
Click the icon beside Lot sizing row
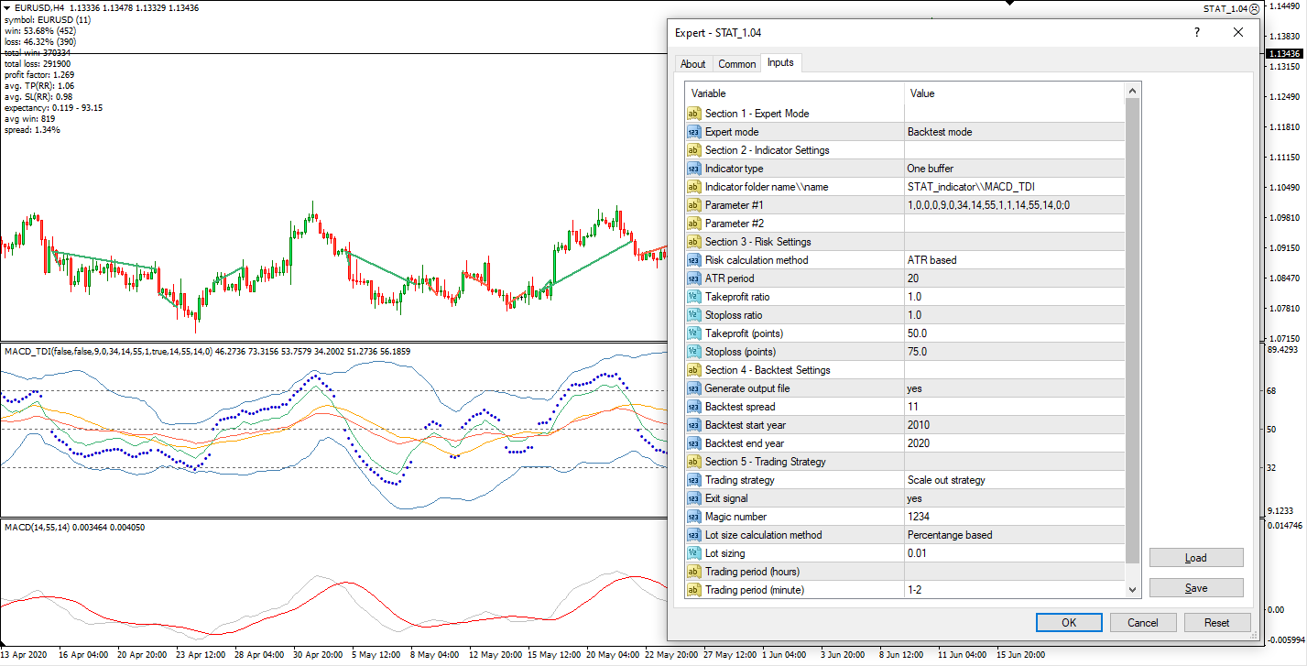pyautogui.click(x=694, y=553)
